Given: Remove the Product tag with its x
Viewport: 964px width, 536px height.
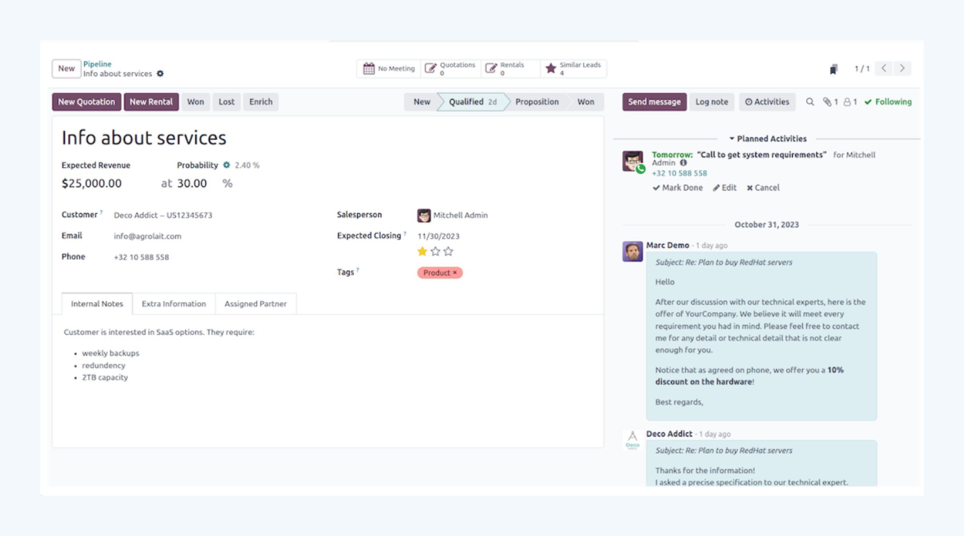Looking at the screenshot, I should click(x=455, y=272).
